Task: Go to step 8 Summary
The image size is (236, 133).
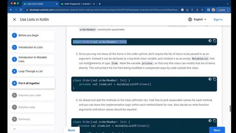Action: pos(32,119)
